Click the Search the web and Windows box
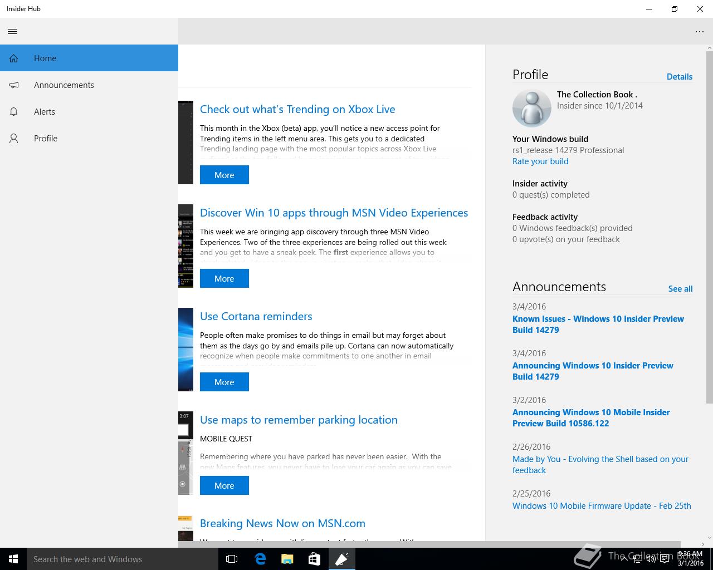The width and height of the screenshot is (713, 570). click(123, 559)
